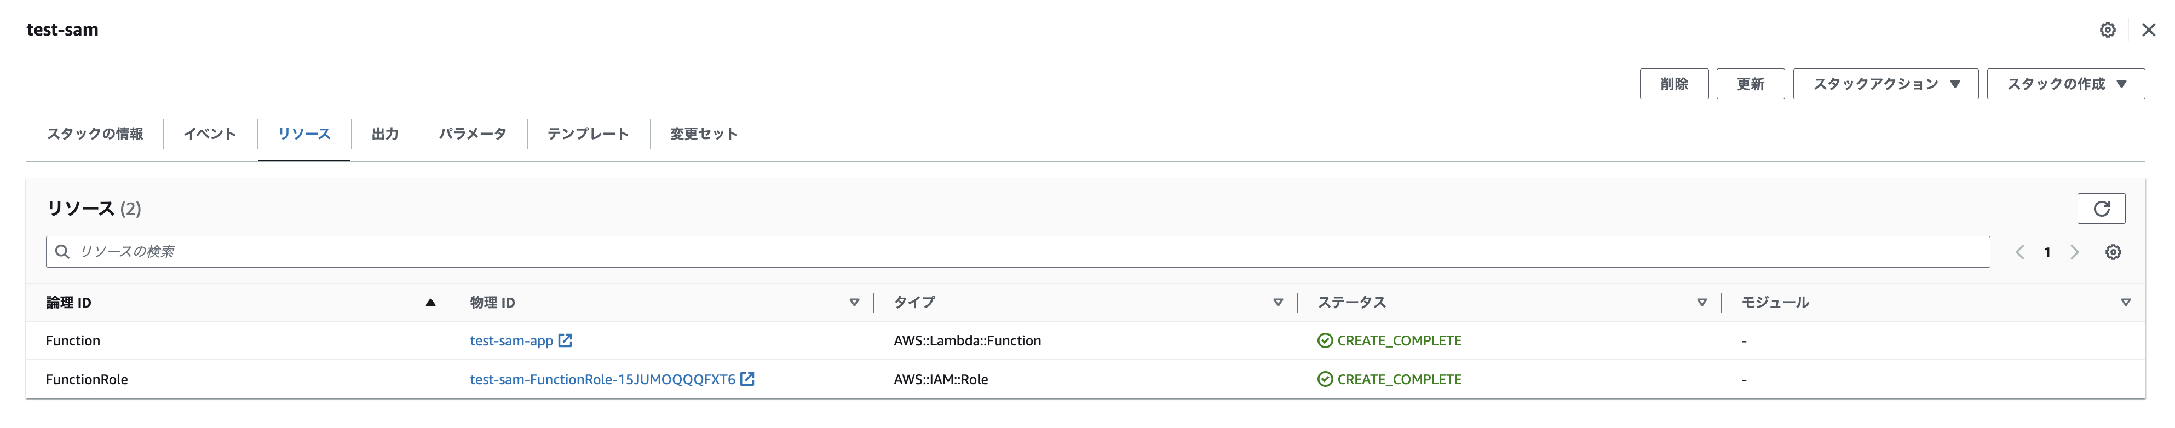2175x428 pixels.
Task: Expand the スタックアクション dropdown
Action: [x=1885, y=84]
